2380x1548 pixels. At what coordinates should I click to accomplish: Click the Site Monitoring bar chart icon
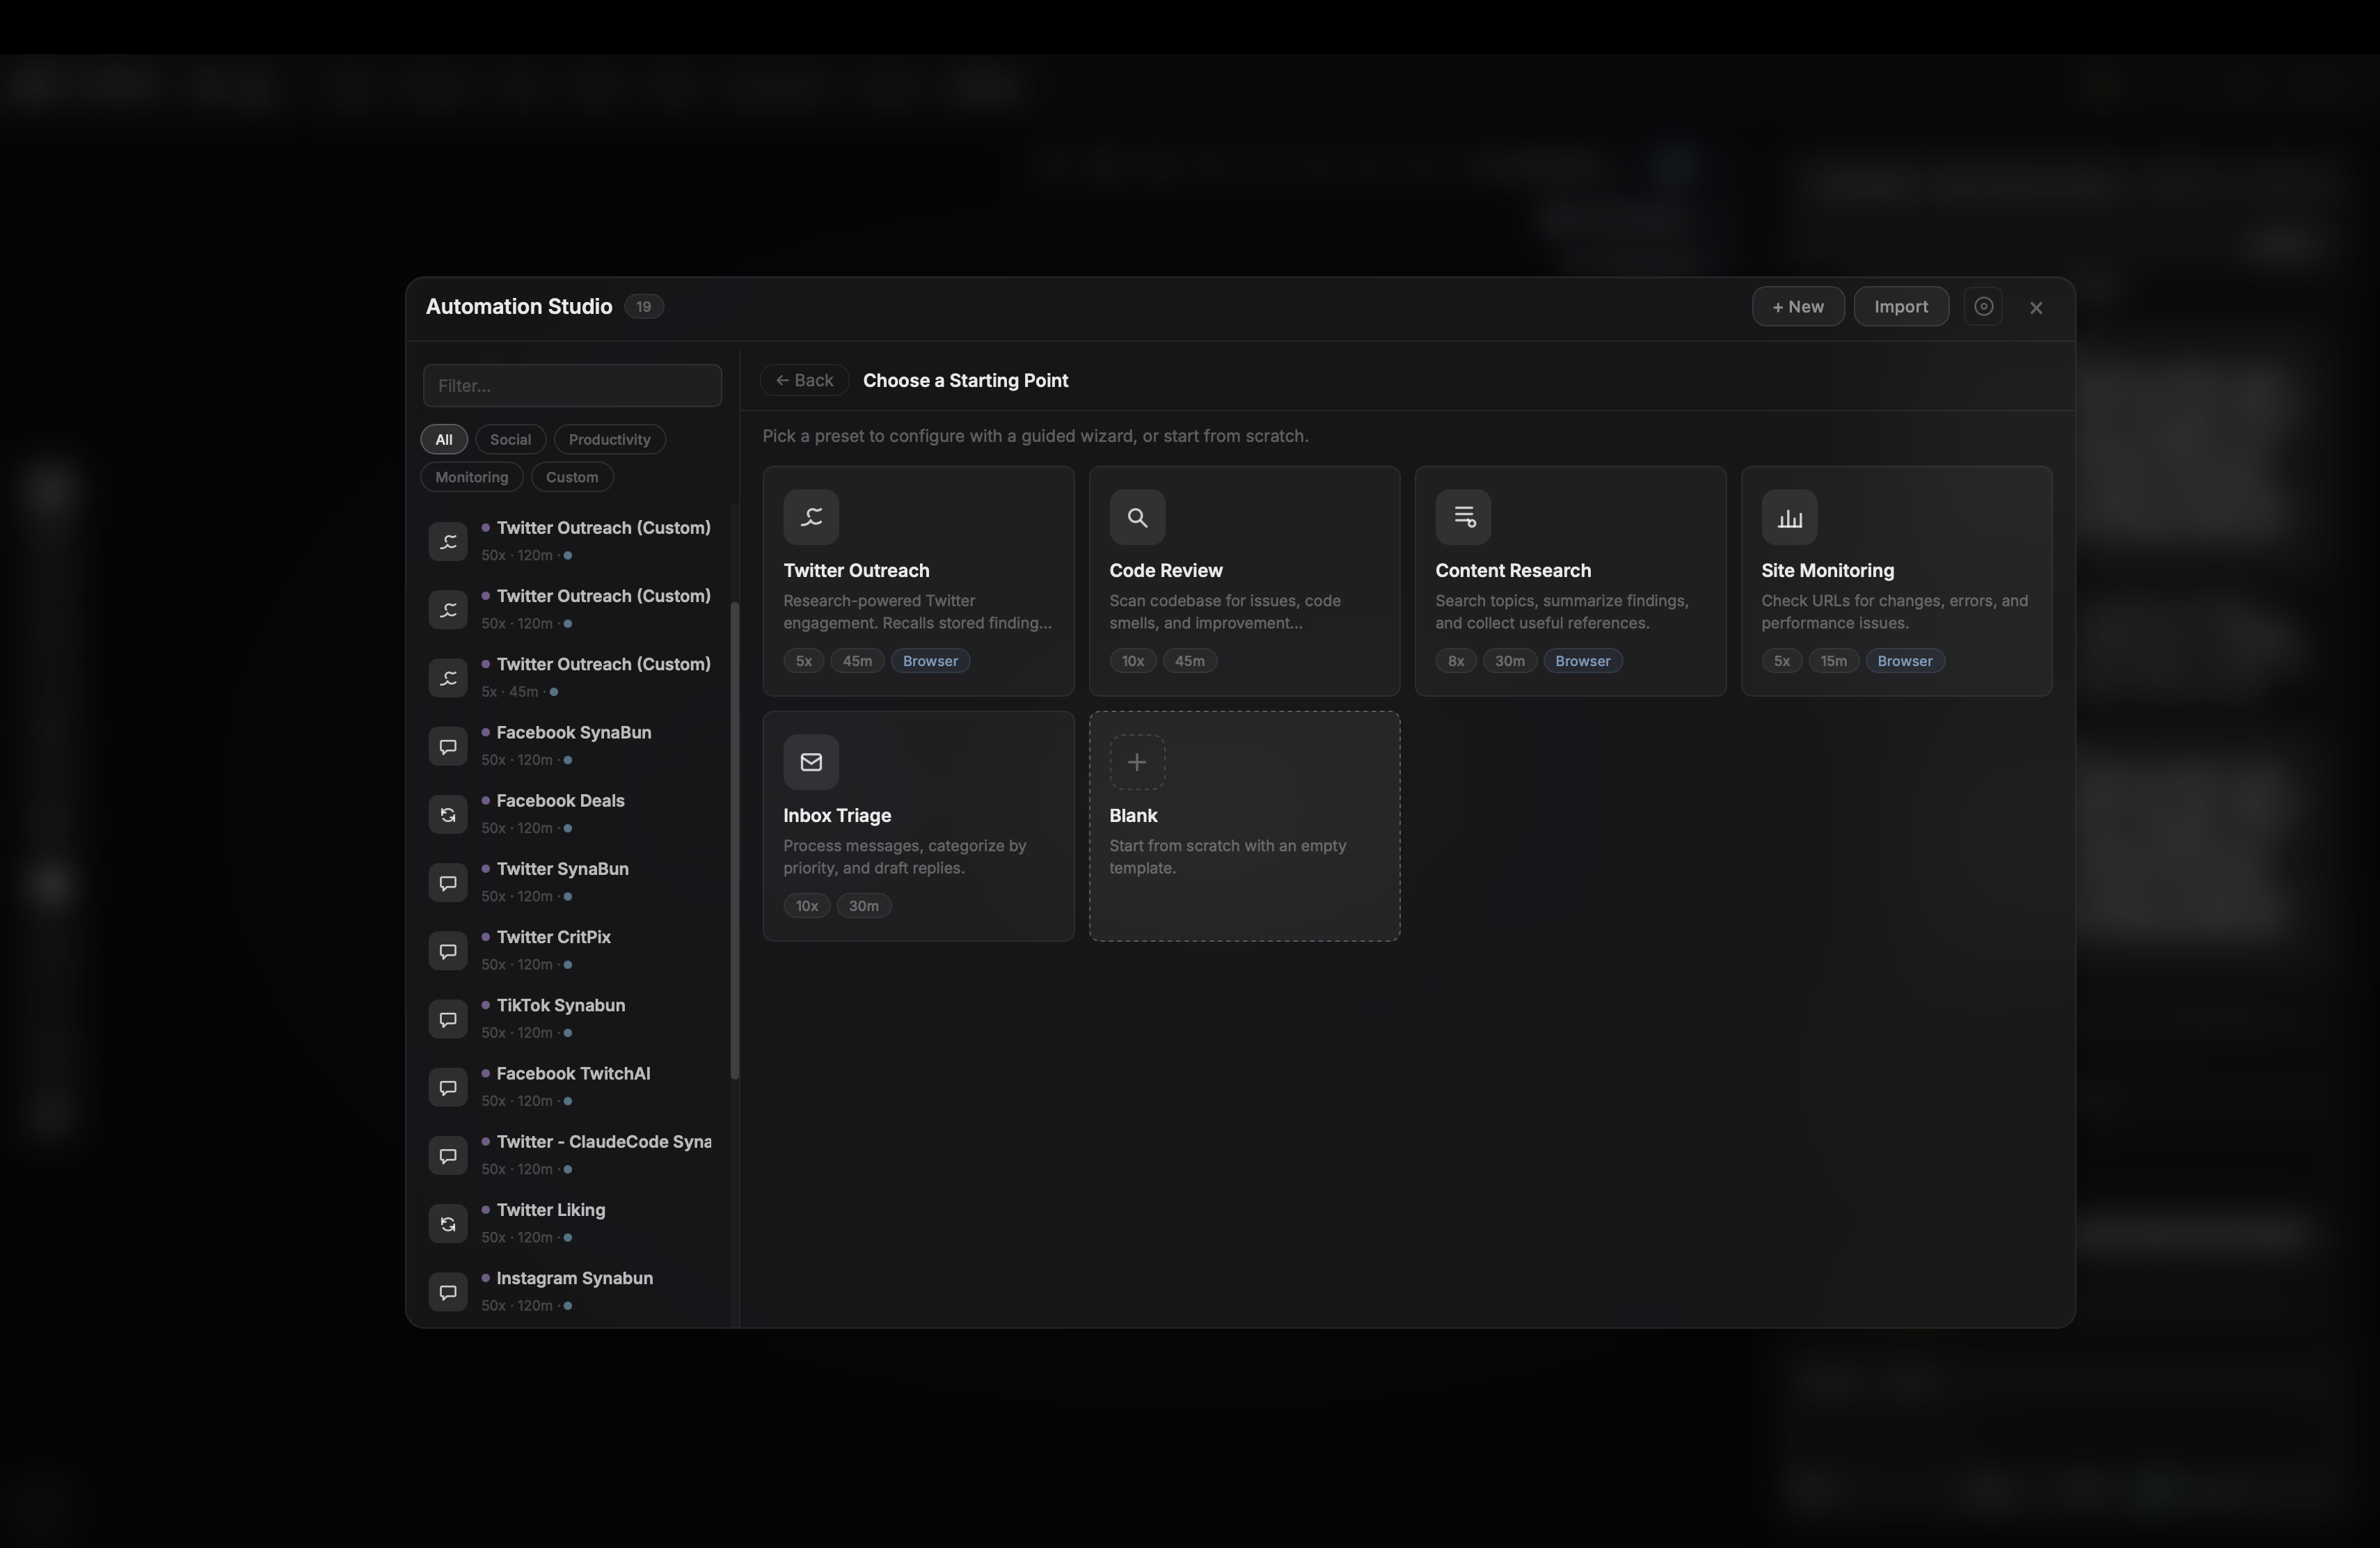coord(1790,517)
